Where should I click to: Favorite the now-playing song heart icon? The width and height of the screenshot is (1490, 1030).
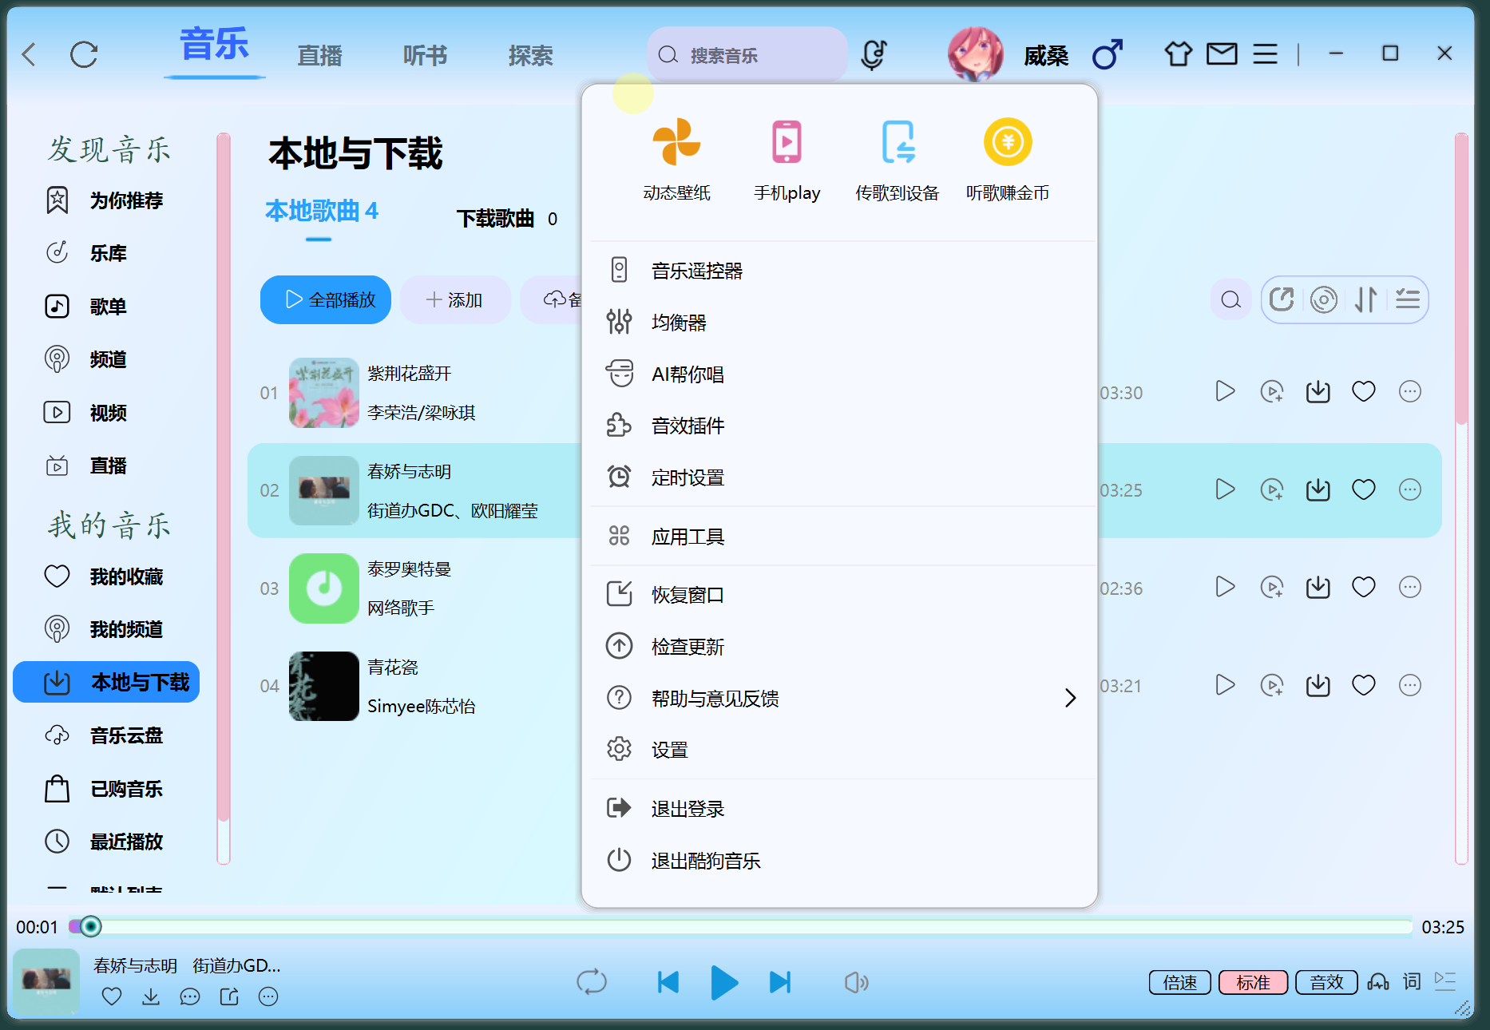[x=112, y=996]
